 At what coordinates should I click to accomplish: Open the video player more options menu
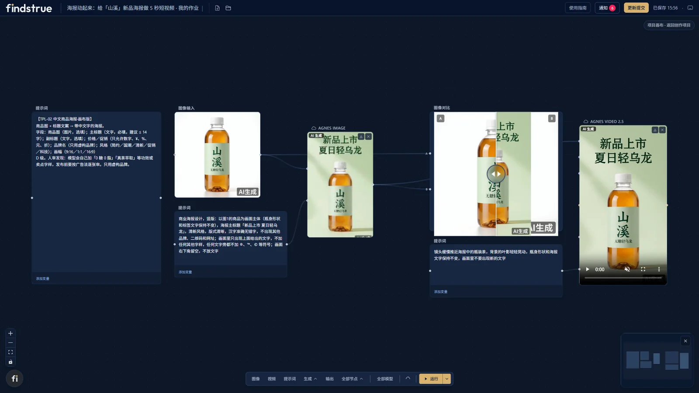click(x=659, y=269)
